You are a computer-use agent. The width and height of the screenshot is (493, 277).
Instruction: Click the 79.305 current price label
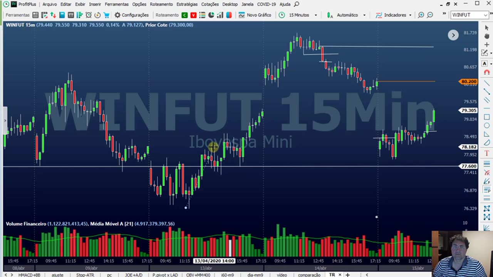tap(469, 110)
